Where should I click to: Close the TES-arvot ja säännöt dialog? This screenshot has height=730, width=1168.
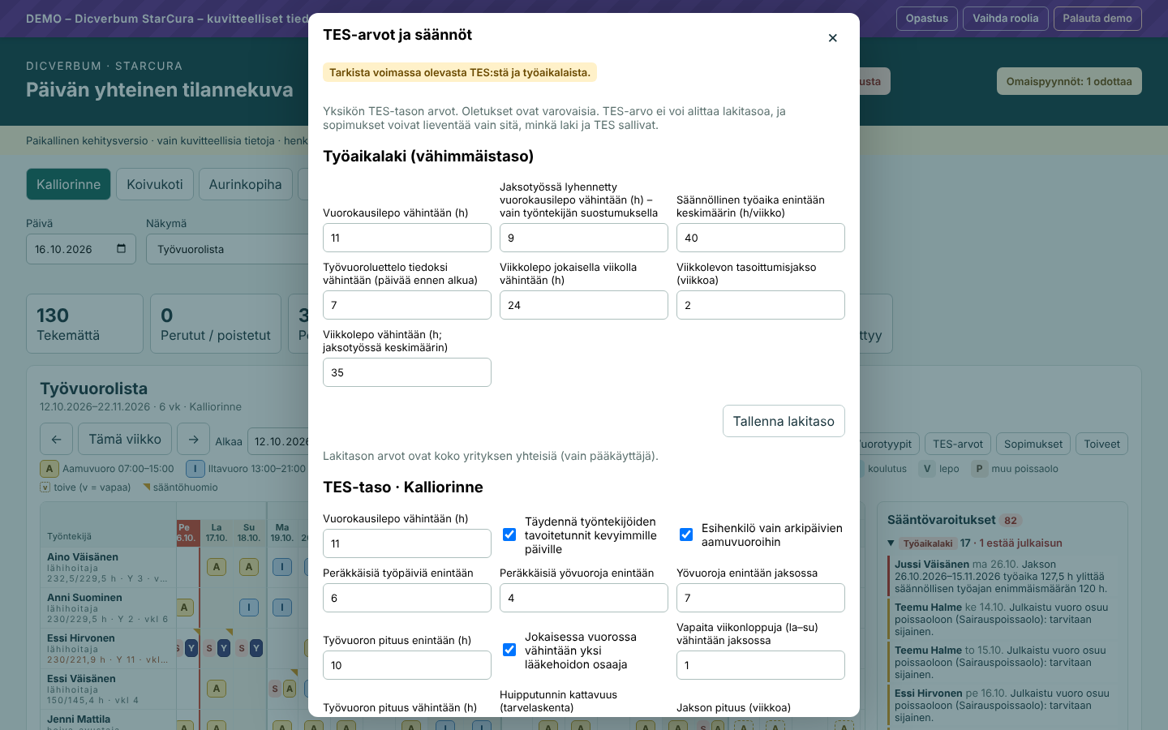pyautogui.click(x=832, y=38)
